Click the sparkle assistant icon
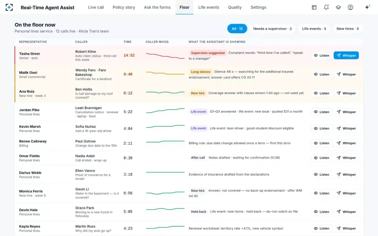 (367, 7)
